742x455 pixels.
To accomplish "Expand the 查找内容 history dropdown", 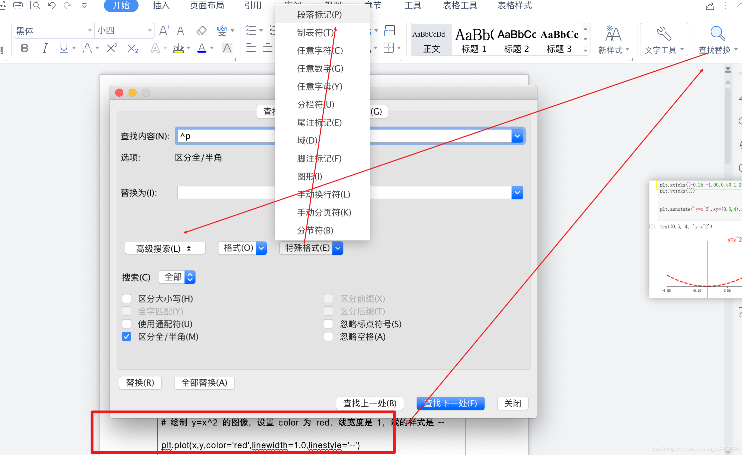I will tap(517, 136).
